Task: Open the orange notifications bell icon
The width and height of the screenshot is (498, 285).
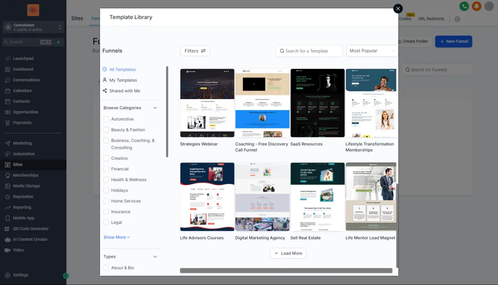Action: [x=476, y=6]
